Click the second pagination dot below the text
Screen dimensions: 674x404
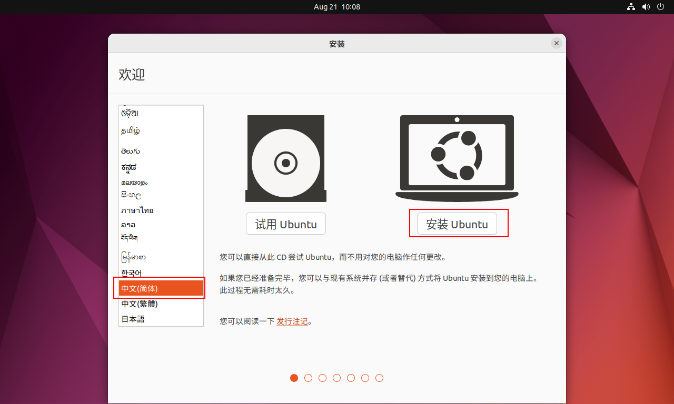tap(308, 378)
